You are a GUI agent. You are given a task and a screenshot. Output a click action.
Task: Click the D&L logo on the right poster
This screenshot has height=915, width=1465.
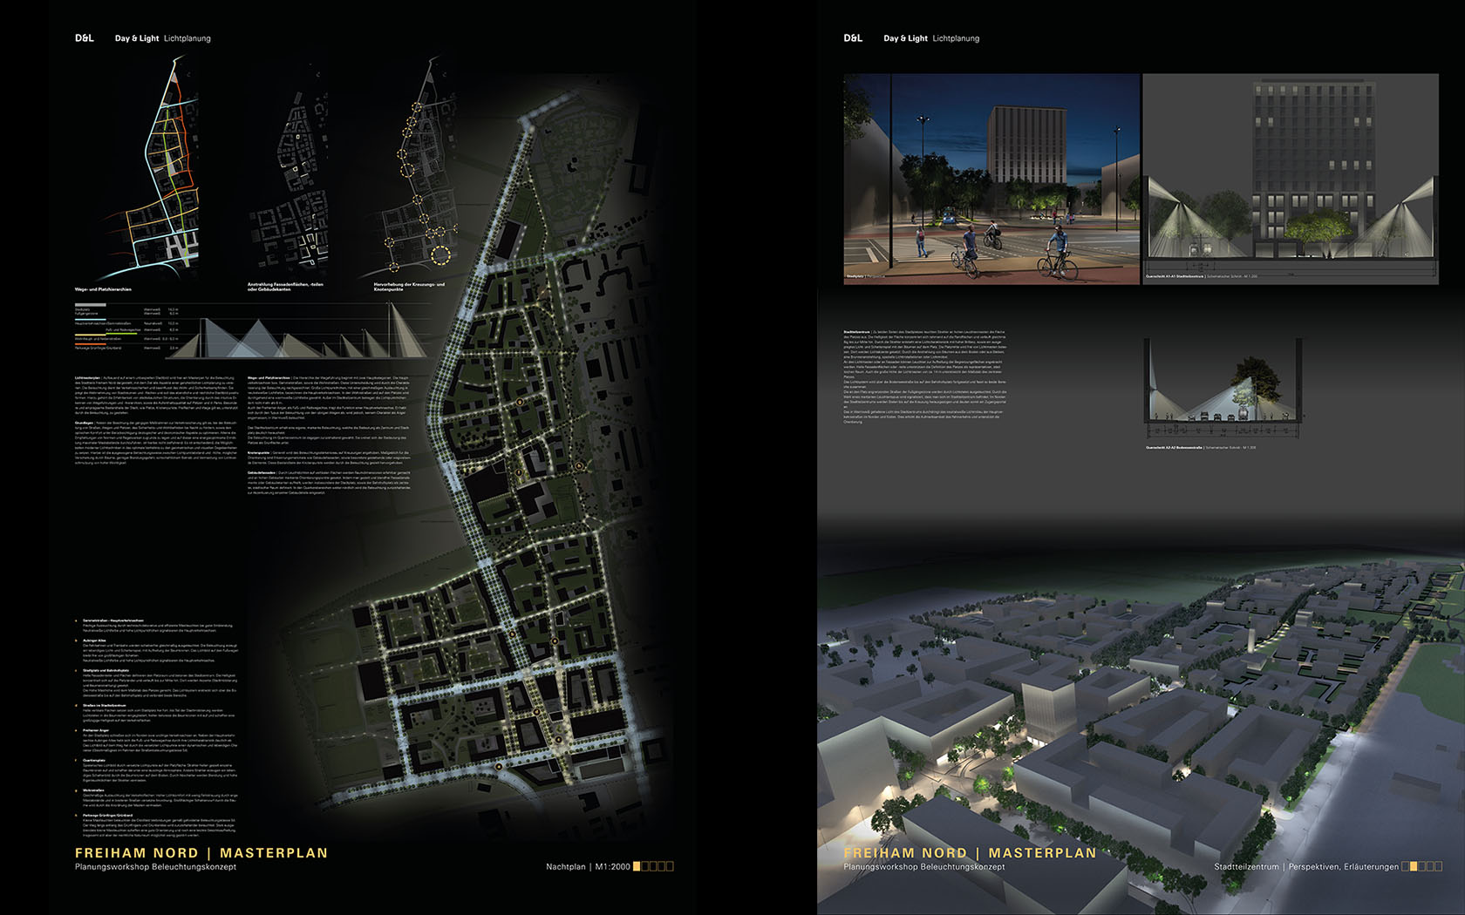point(853,38)
